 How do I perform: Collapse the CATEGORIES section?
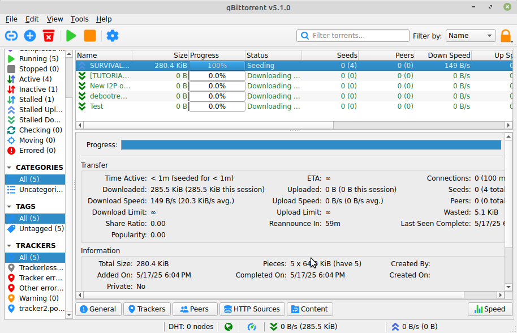click(x=9, y=168)
